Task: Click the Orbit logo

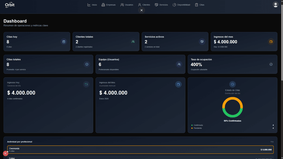Action: (x=10, y=5)
